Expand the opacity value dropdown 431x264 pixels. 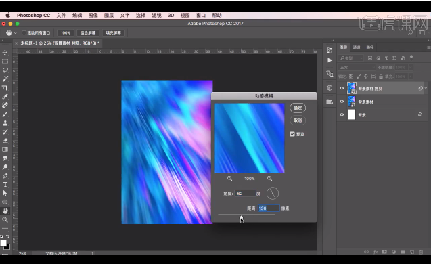click(x=411, y=68)
